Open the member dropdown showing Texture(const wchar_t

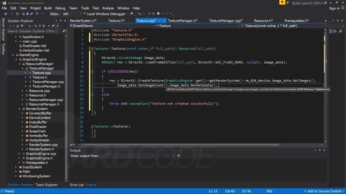(284, 26)
